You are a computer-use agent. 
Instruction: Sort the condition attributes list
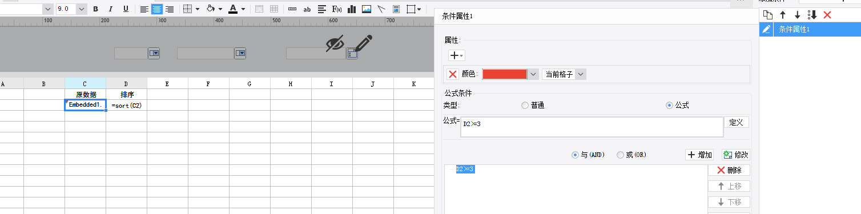[812, 15]
